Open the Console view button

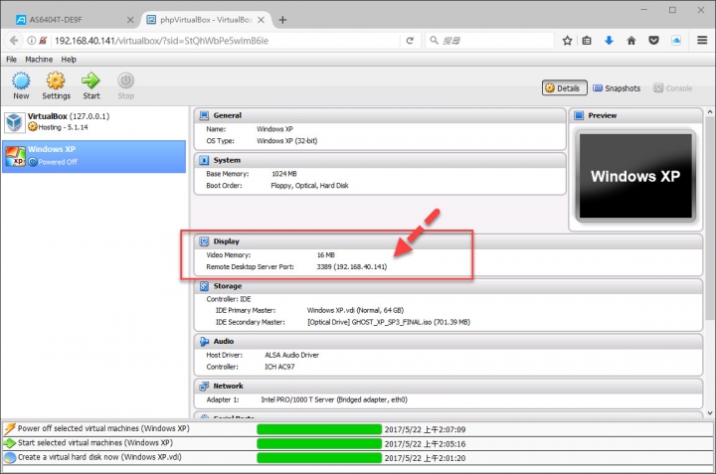click(x=672, y=88)
